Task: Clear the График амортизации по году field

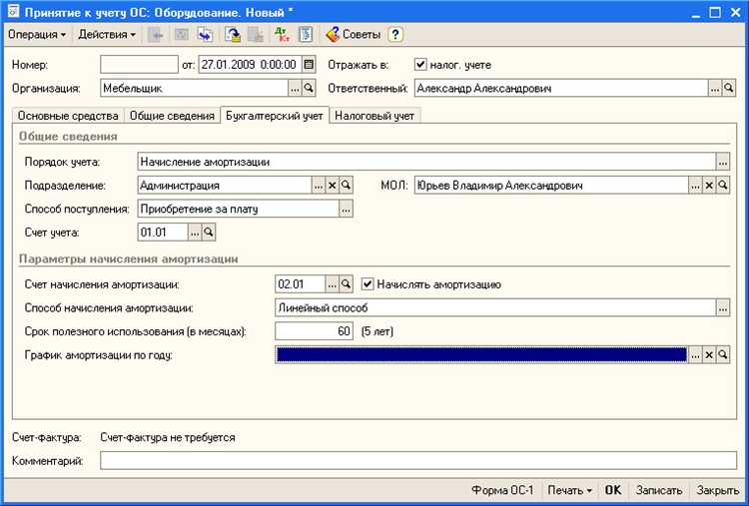Action: [709, 354]
